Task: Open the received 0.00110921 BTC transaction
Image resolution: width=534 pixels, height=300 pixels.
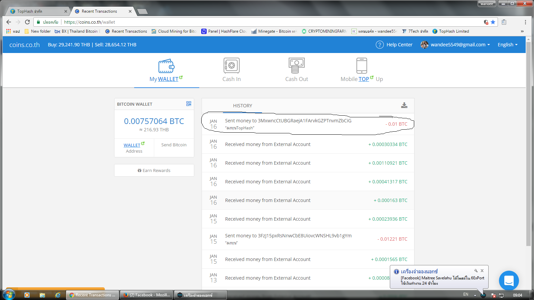Action: pyautogui.click(x=308, y=163)
